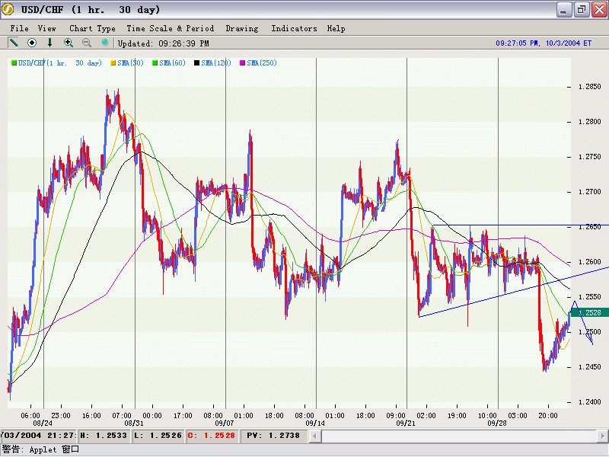Open the File menu
This screenshot has height=457, width=609.
pos(19,28)
